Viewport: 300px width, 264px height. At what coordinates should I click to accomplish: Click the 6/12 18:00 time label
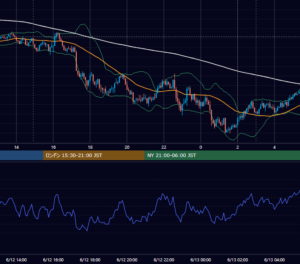tap(90, 260)
